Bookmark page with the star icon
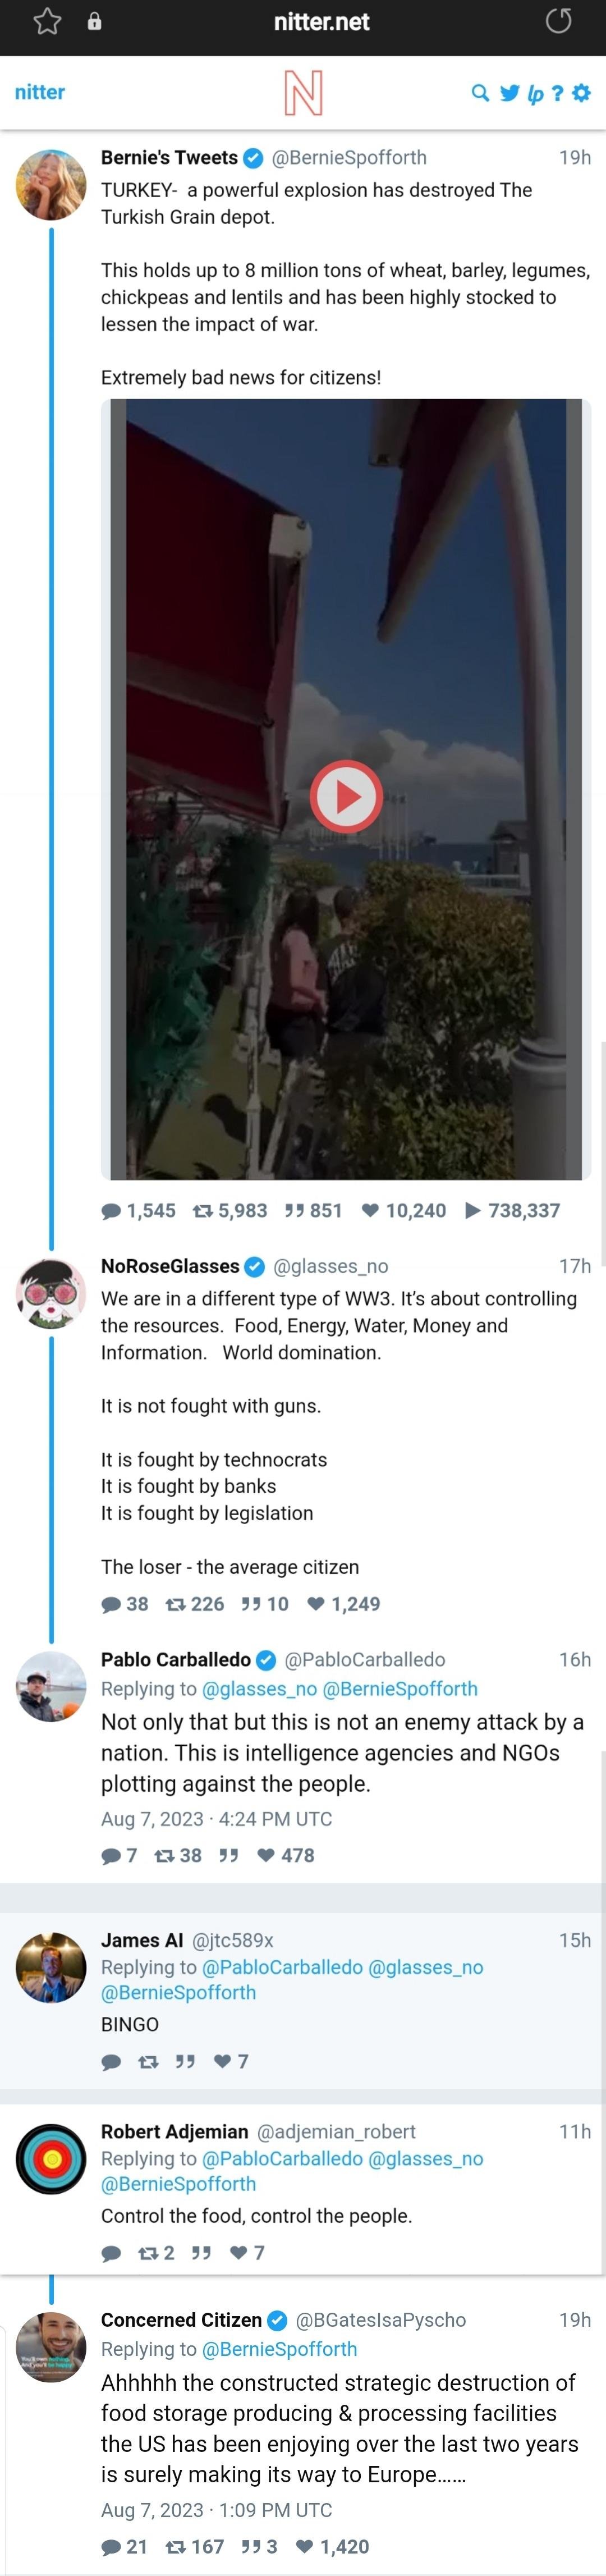 (x=47, y=21)
